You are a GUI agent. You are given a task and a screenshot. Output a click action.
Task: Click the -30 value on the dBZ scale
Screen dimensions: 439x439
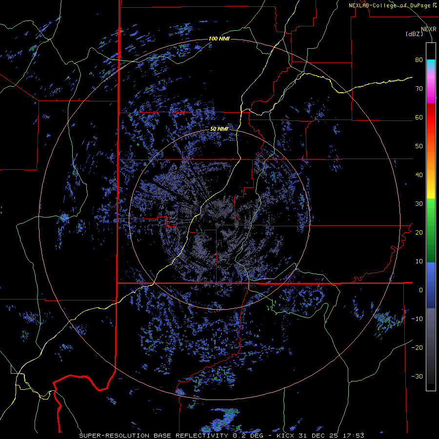pos(417,377)
